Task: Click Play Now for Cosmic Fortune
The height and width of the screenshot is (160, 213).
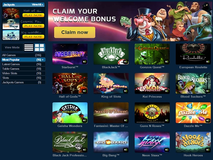Action: (x=33, y=26)
